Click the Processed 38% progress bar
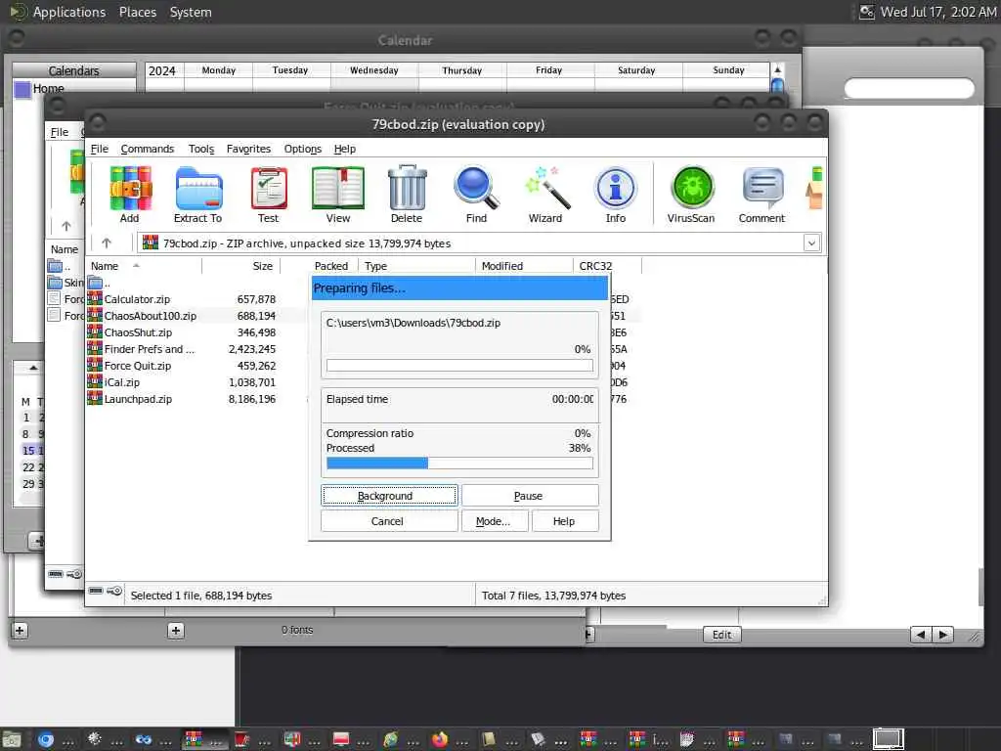This screenshot has height=751, width=1001. pyautogui.click(x=459, y=463)
